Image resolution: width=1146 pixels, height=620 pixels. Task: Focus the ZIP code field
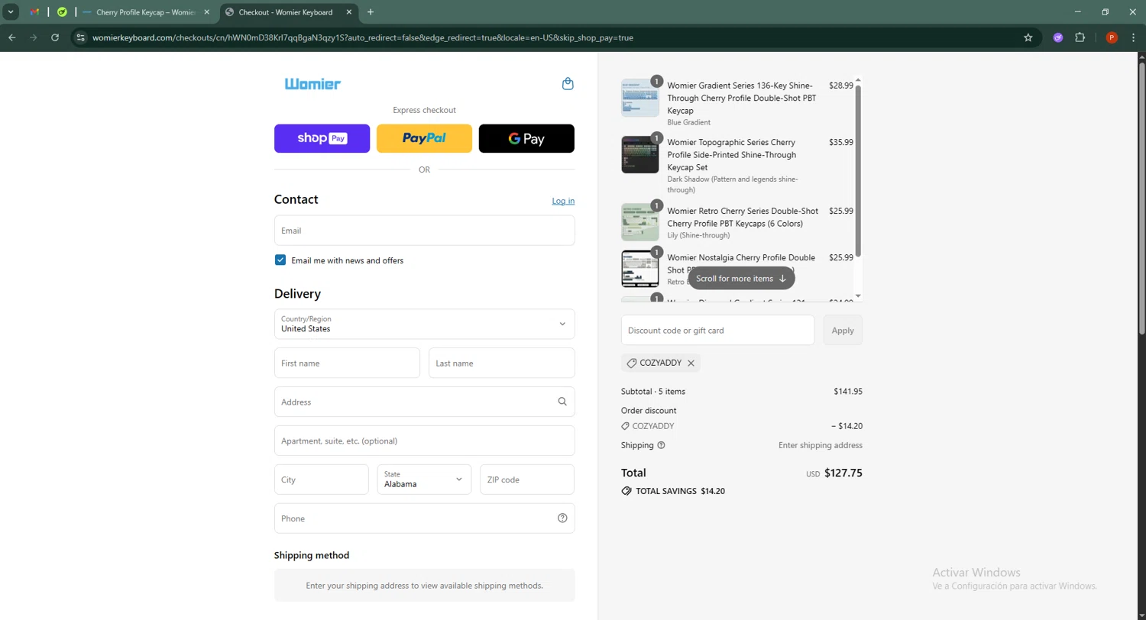click(x=527, y=480)
